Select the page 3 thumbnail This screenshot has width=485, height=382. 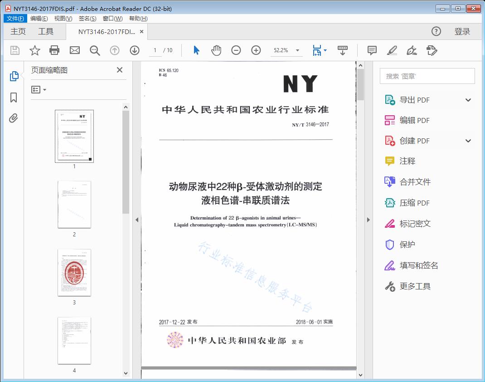74,272
